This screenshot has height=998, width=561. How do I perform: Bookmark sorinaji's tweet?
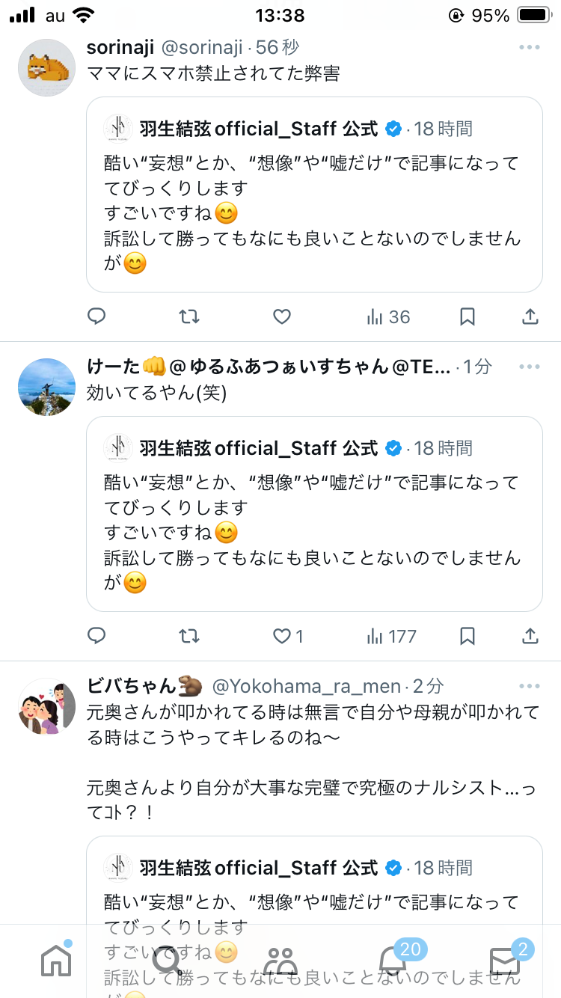[467, 317]
